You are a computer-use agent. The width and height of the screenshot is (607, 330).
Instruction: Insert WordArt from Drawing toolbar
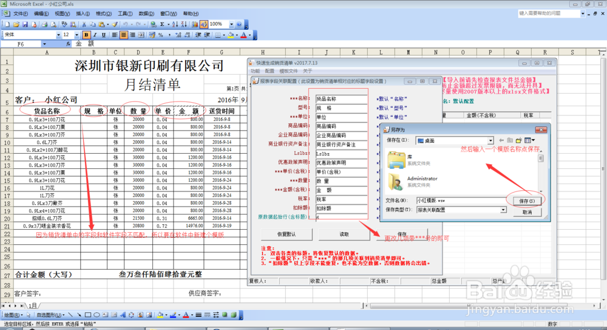pos(123,315)
